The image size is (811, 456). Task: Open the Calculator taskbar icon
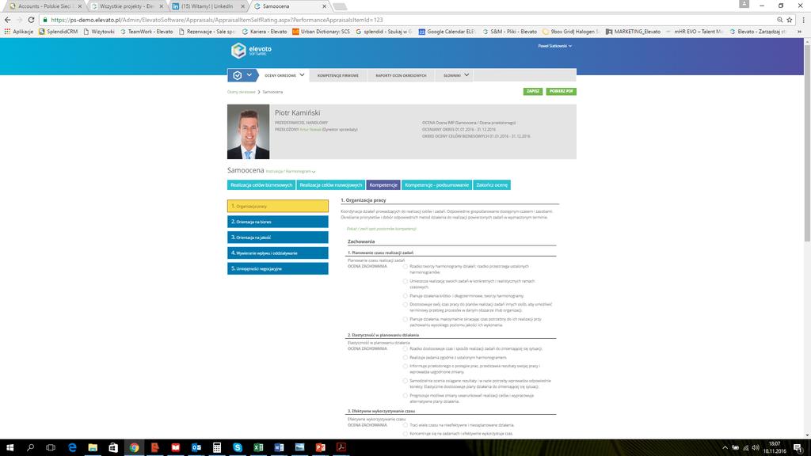point(217,447)
